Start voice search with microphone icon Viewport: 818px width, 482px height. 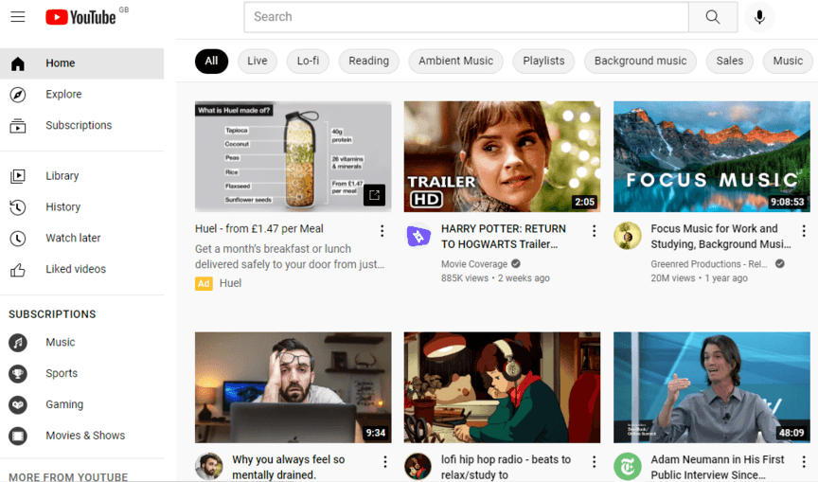coord(759,17)
